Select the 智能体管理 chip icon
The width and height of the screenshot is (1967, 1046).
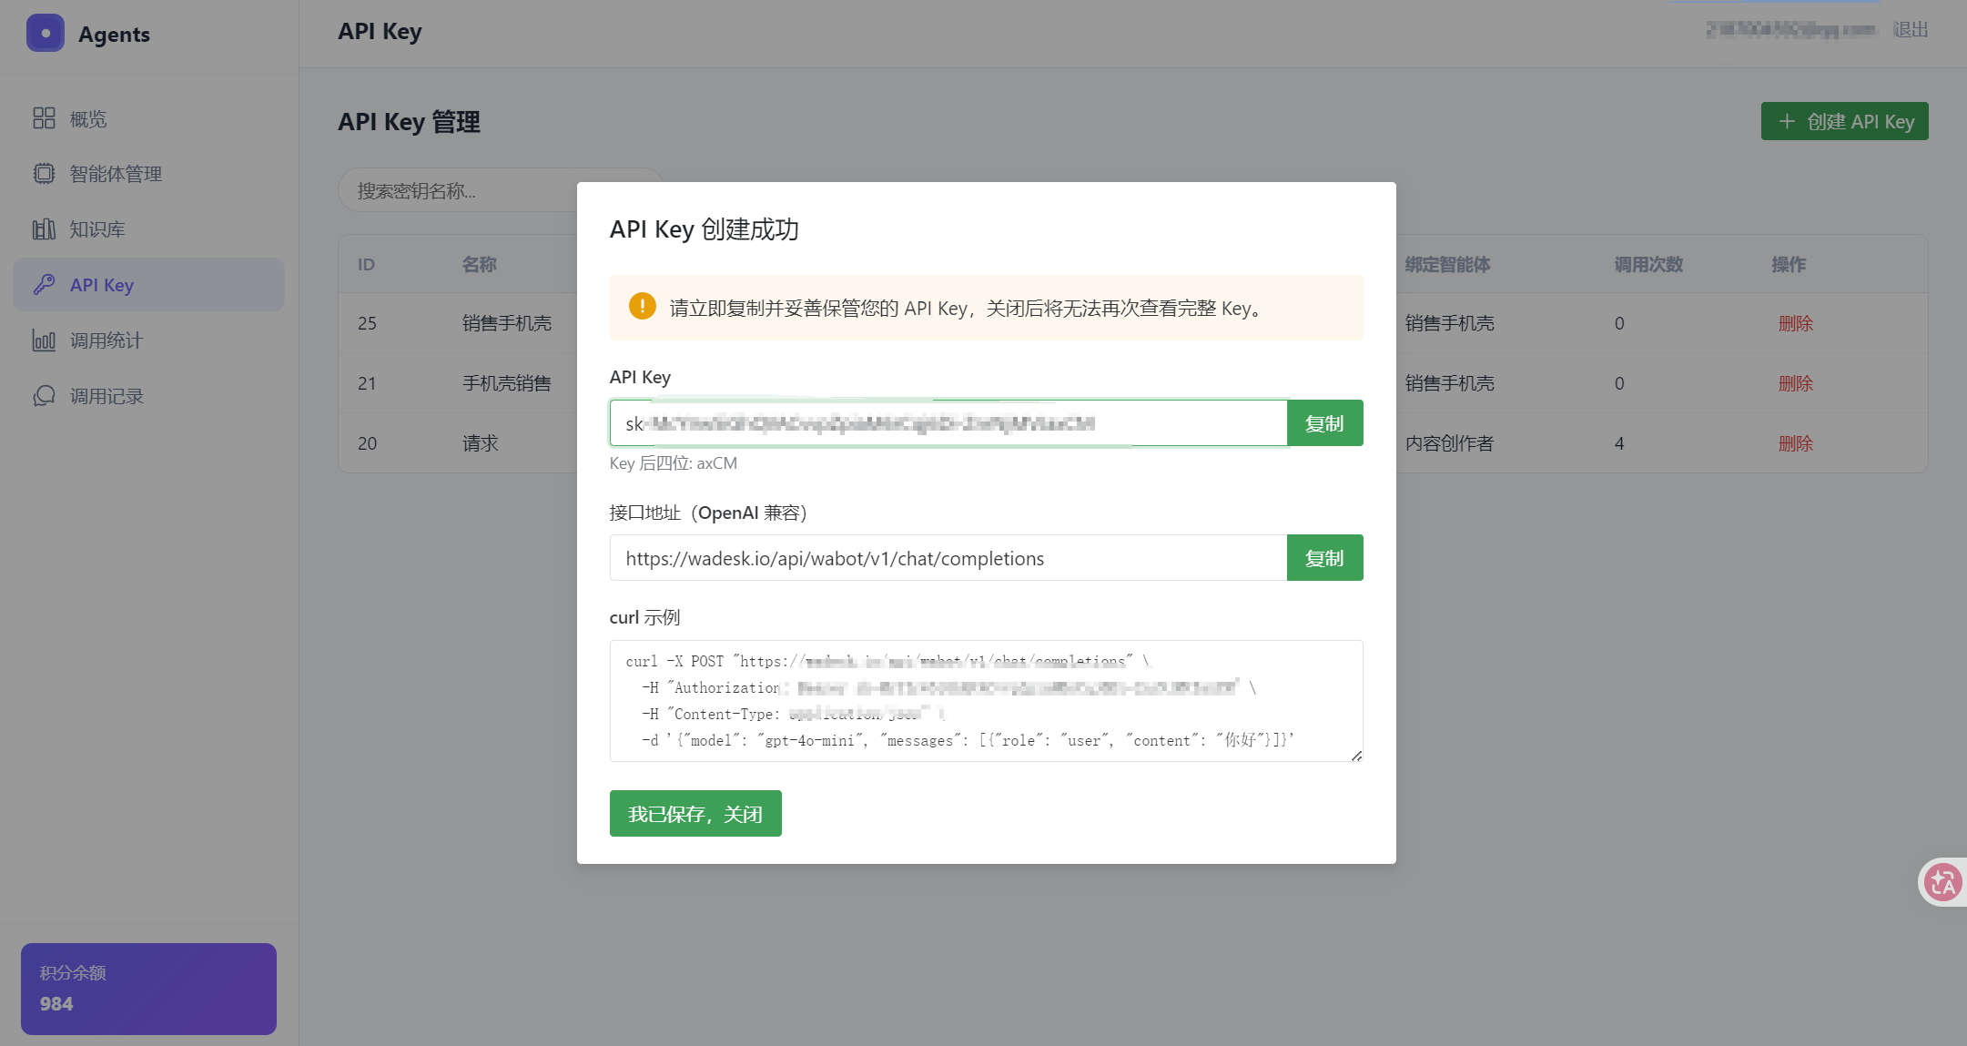tap(44, 174)
